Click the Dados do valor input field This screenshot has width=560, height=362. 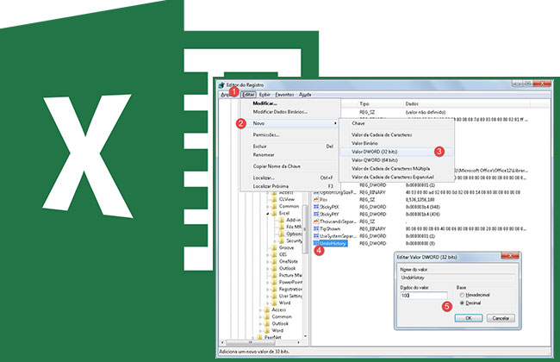(x=424, y=296)
